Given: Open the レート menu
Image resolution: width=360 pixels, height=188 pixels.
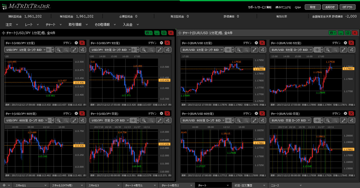Looking at the screenshot, I should (x=31, y=24).
